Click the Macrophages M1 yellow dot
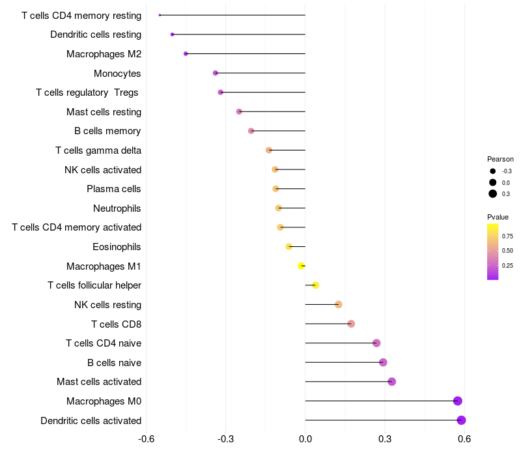This screenshot has height=456, width=521. coord(301,266)
